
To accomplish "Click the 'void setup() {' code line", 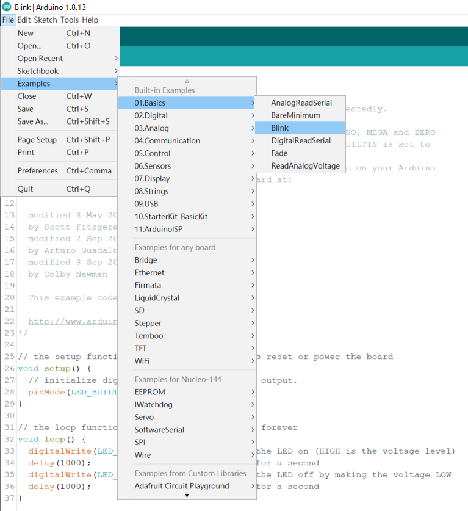I will (54, 369).
